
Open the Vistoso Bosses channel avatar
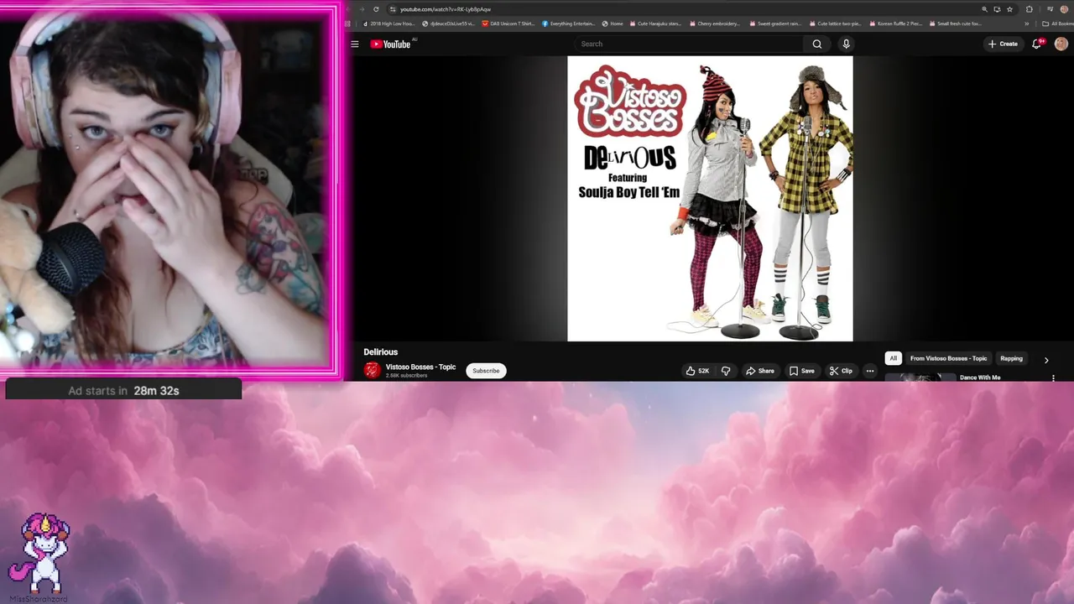[372, 370]
